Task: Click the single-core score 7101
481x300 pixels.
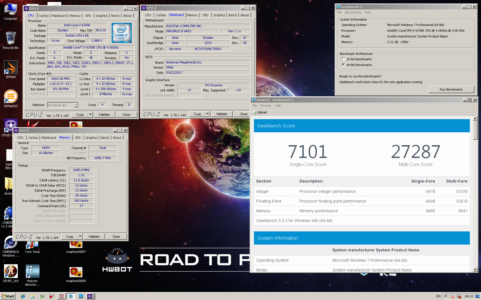Action: pos(307,151)
